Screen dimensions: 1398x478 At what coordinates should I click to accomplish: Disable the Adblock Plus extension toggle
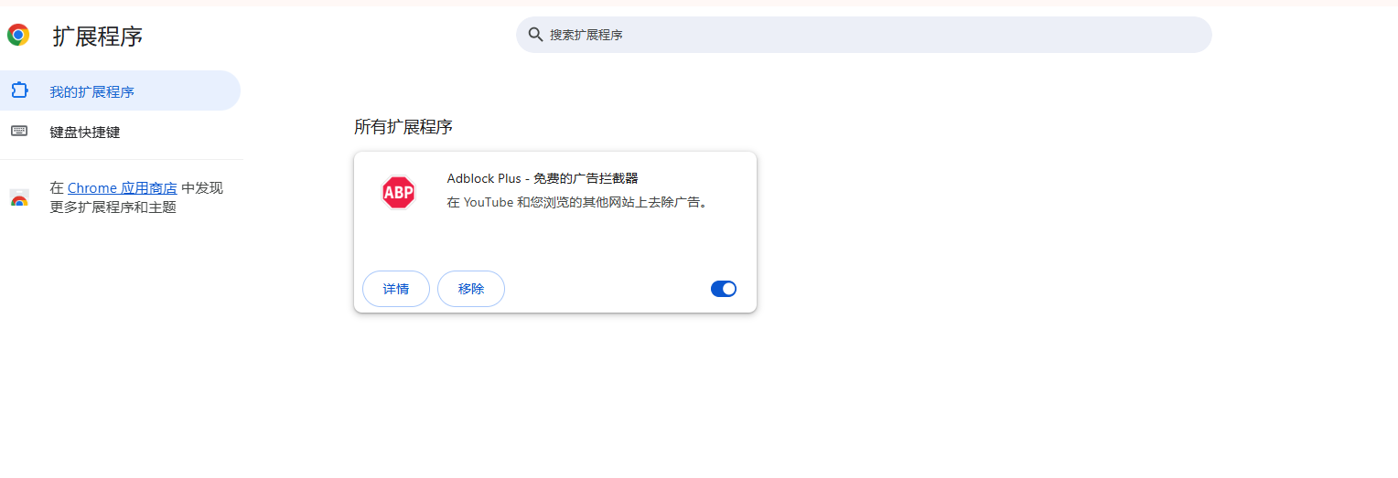(x=724, y=289)
